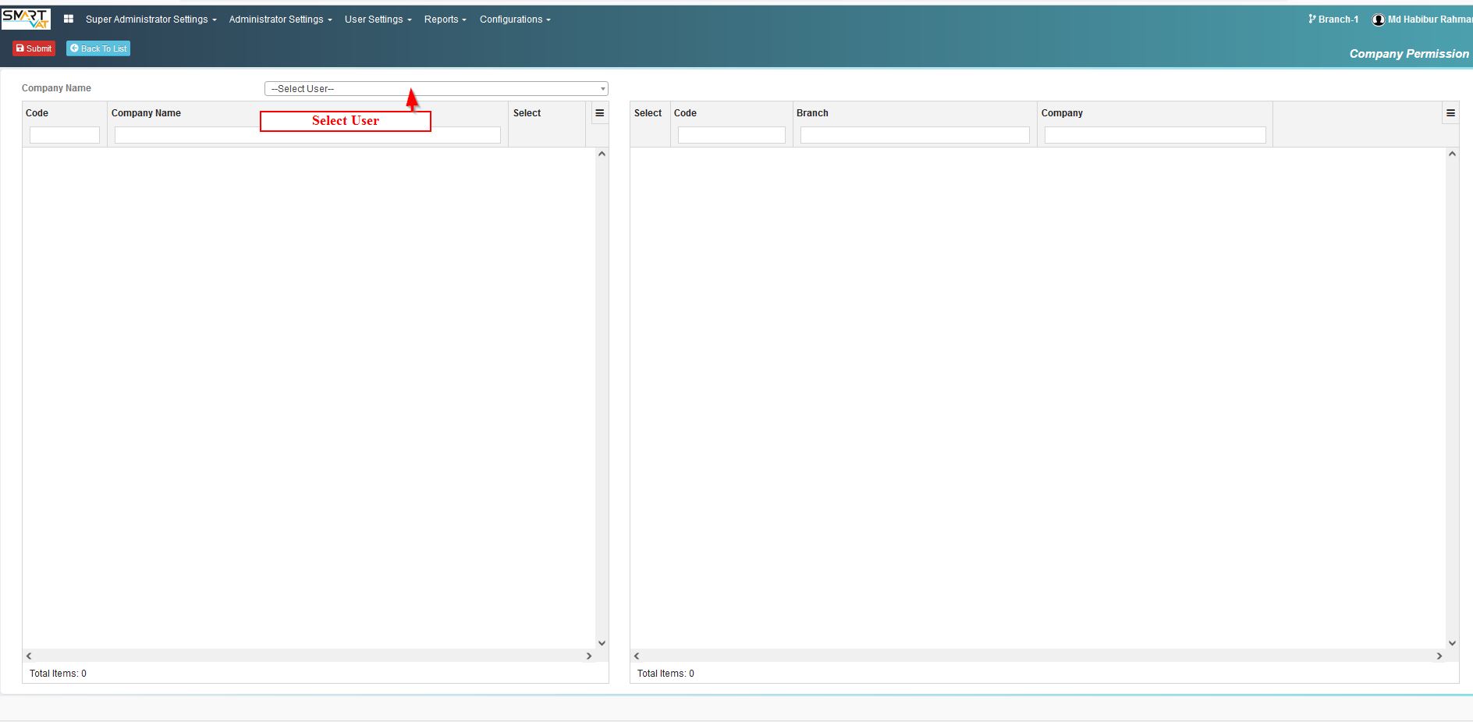Click the Back To List button

tap(98, 48)
